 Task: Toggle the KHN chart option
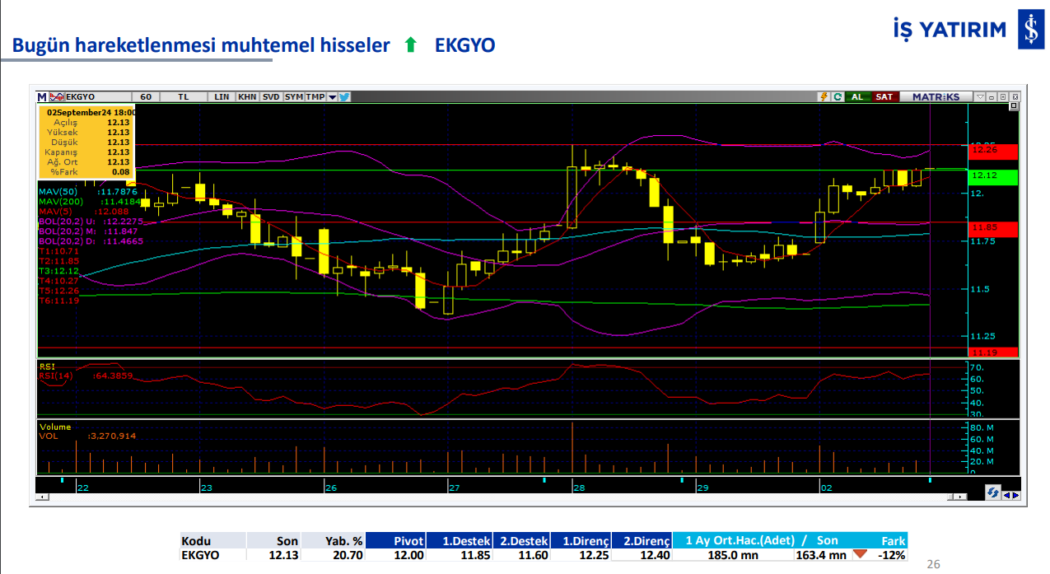pos(246,96)
